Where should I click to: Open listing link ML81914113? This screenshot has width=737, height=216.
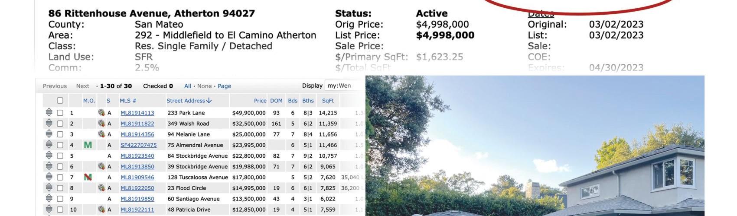click(x=137, y=113)
